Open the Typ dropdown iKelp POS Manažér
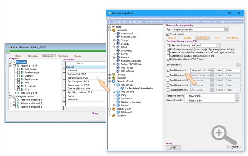Image resolution: width=248 pixels, height=156 pixels. (x=226, y=29)
